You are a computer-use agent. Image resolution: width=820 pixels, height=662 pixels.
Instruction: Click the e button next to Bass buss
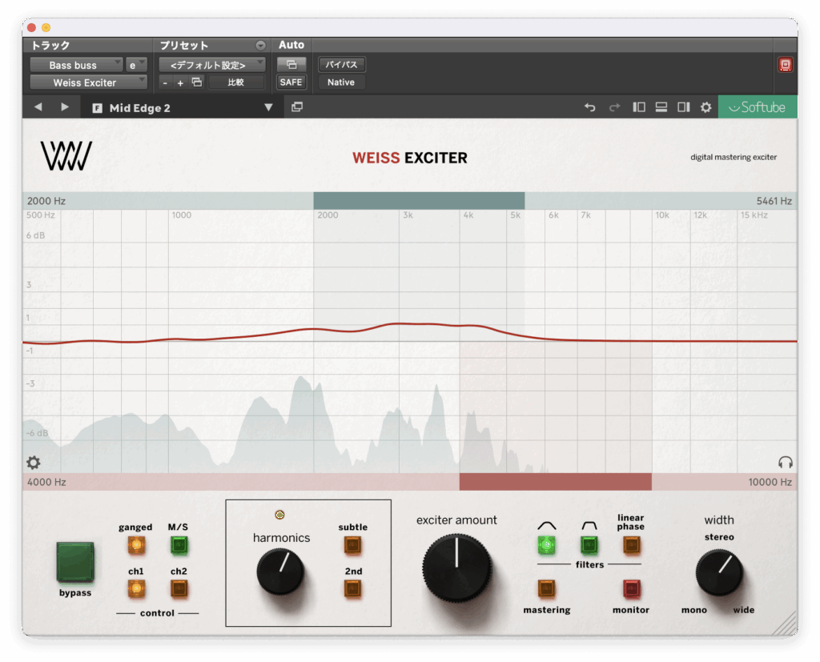(135, 65)
